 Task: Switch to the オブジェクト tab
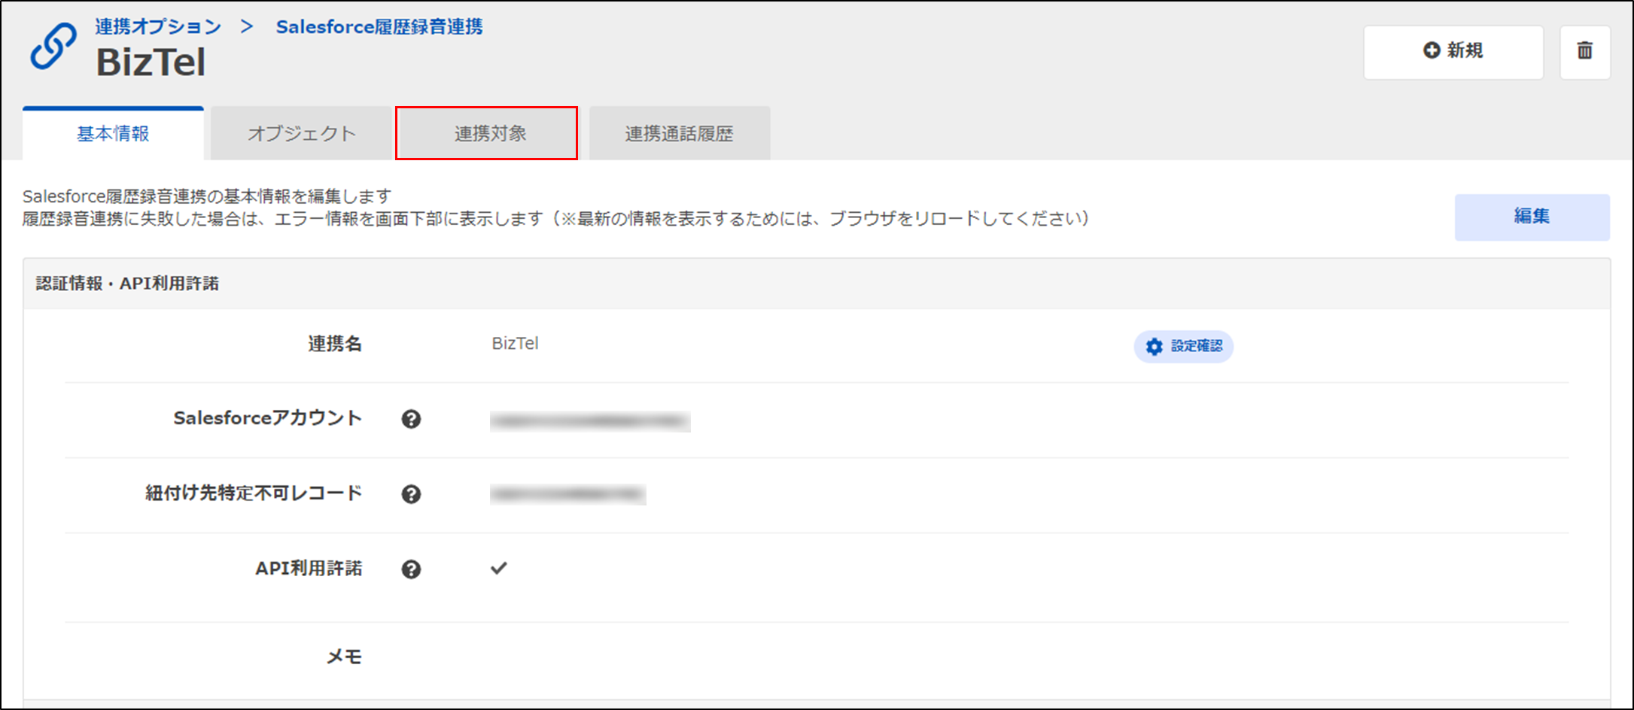[301, 134]
